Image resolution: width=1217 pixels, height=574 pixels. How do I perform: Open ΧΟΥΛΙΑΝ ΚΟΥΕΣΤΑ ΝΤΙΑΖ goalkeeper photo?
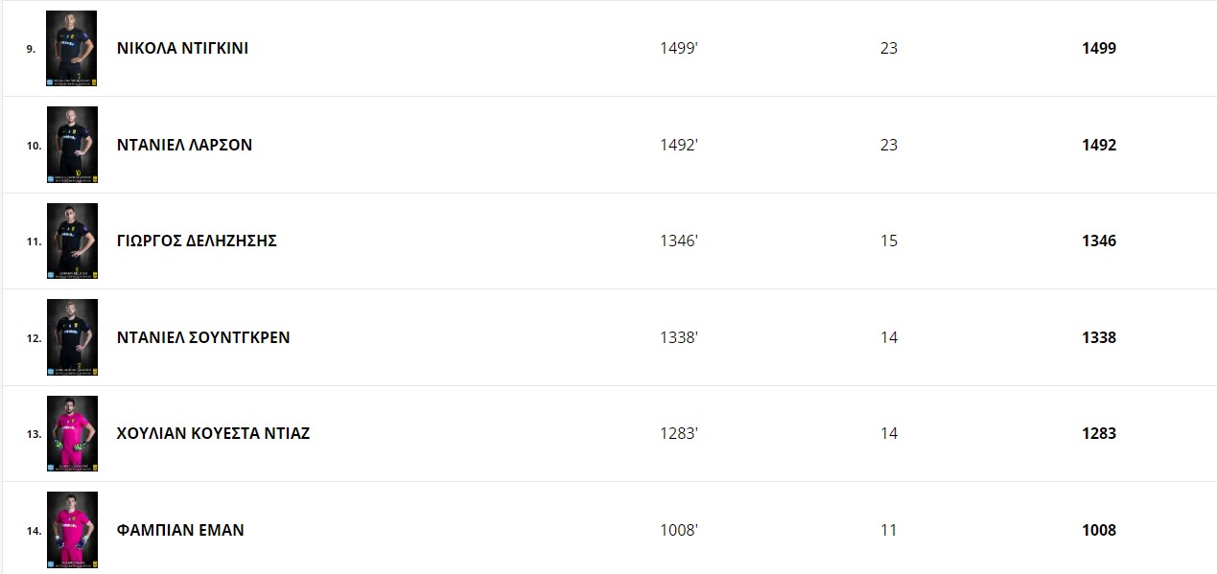pos(72,434)
